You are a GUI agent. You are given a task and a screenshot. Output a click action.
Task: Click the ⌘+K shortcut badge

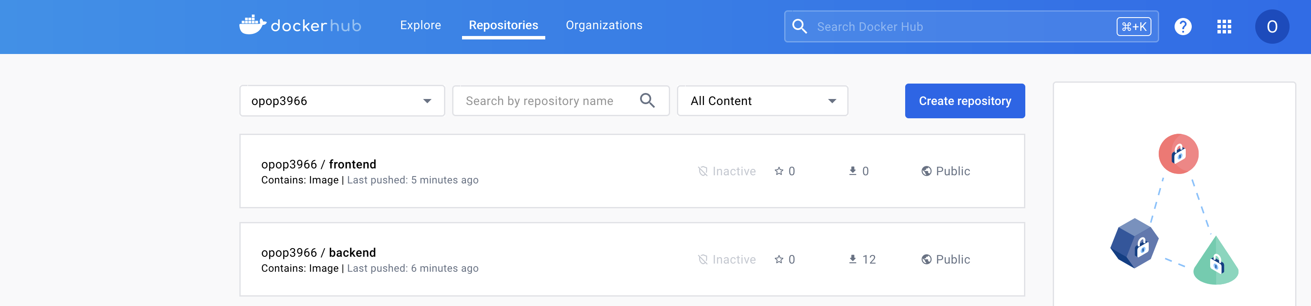click(1134, 27)
